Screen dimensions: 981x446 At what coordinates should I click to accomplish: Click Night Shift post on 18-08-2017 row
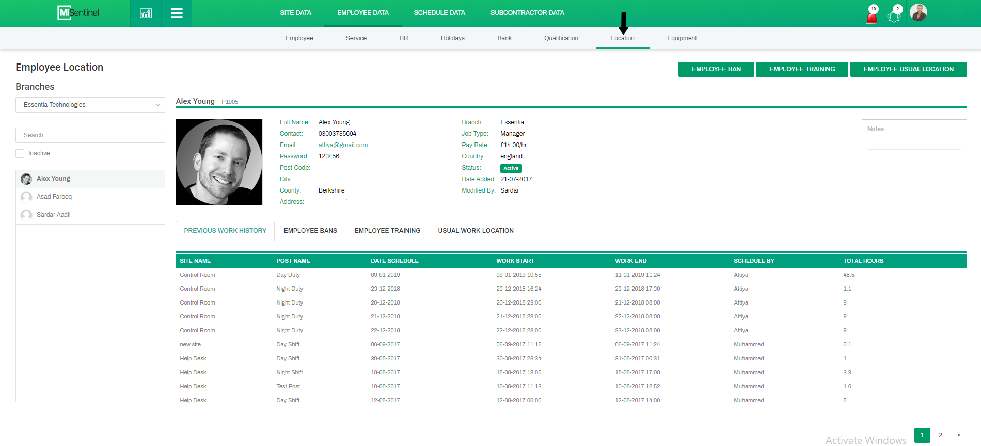[x=290, y=372]
